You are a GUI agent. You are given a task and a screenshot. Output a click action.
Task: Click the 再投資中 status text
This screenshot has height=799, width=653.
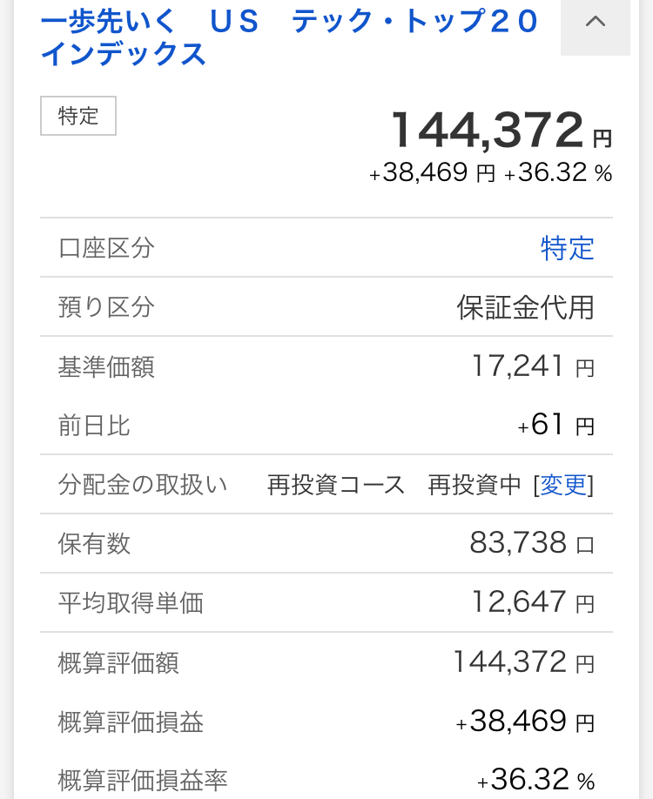click(475, 485)
